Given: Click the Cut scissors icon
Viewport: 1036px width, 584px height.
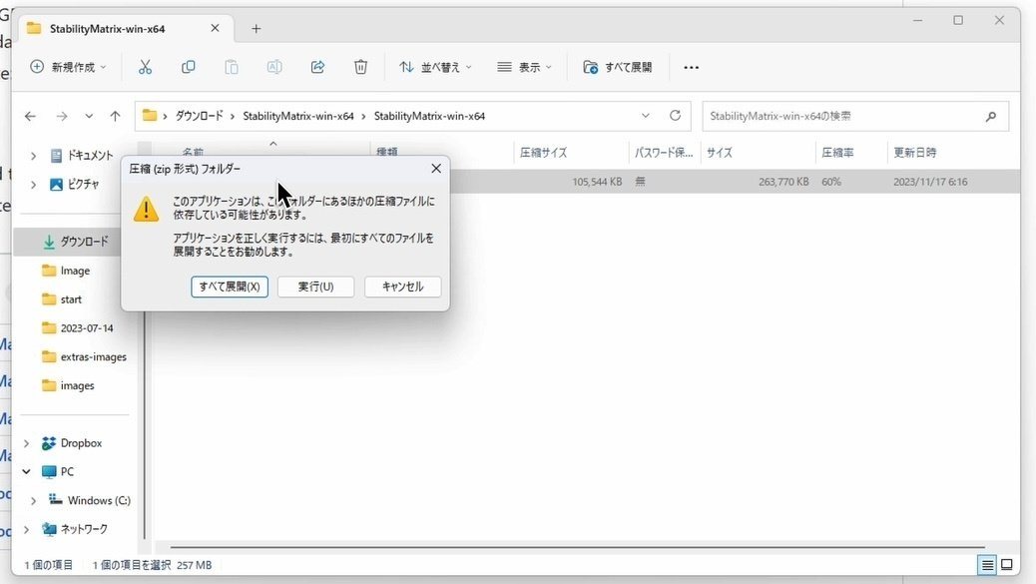Looking at the screenshot, I should click(x=145, y=67).
